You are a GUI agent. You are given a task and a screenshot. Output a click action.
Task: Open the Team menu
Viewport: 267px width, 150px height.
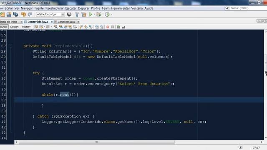[106, 8]
